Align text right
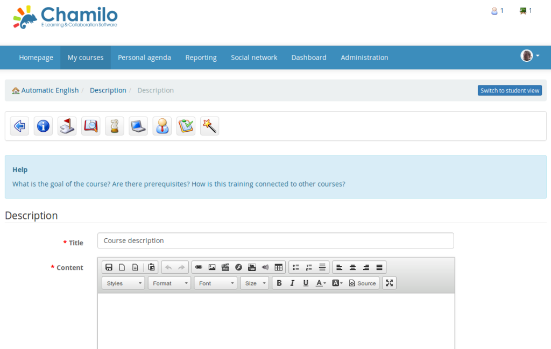Viewport: 551px width, 349px height. pyautogui.click(x=366, y=267)
